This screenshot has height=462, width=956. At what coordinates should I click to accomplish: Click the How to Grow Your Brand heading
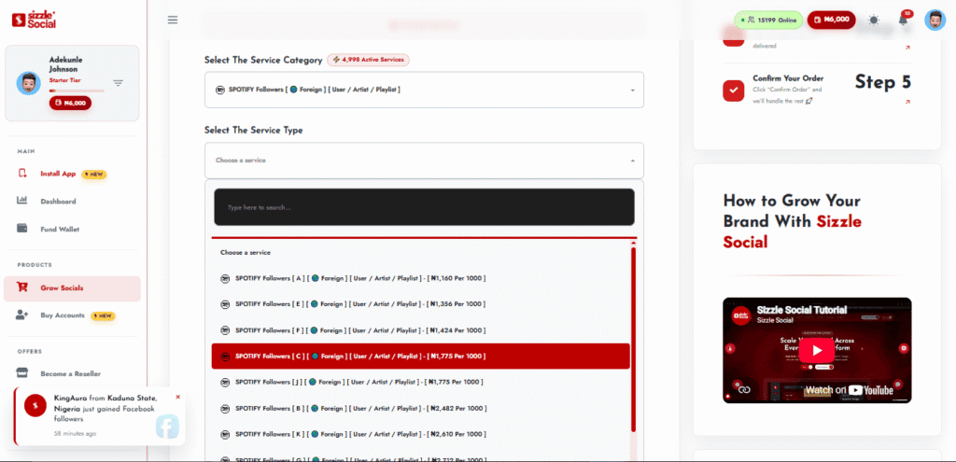point(792,221)
